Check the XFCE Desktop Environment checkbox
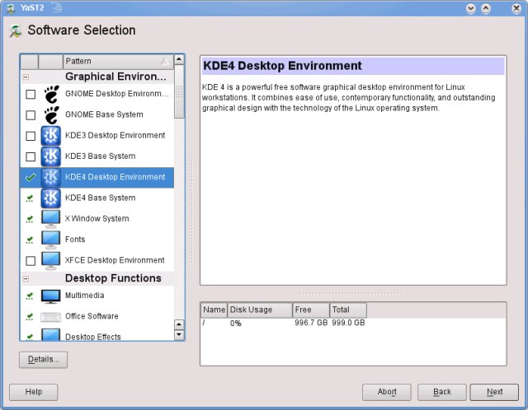 31,261
